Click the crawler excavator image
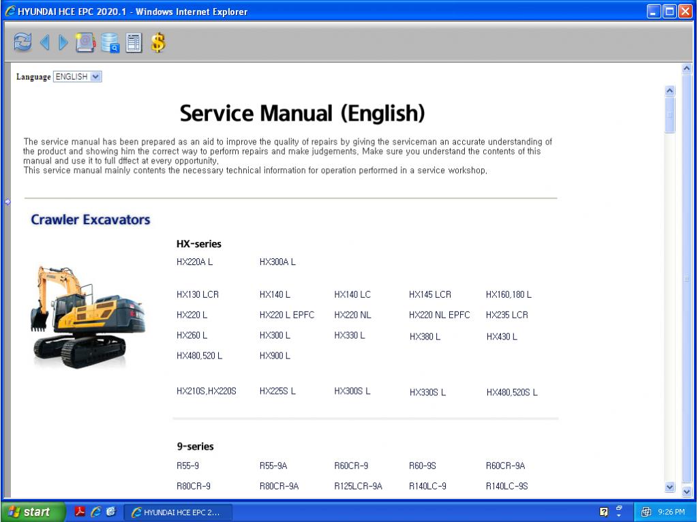The image size is (698, 522). click(x=88, y=318)
